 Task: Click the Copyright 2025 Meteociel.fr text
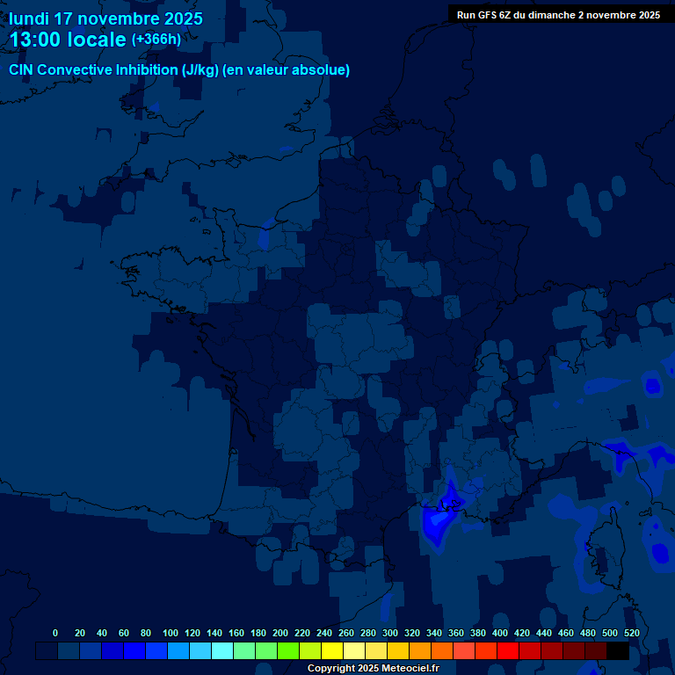coord(373,669)
